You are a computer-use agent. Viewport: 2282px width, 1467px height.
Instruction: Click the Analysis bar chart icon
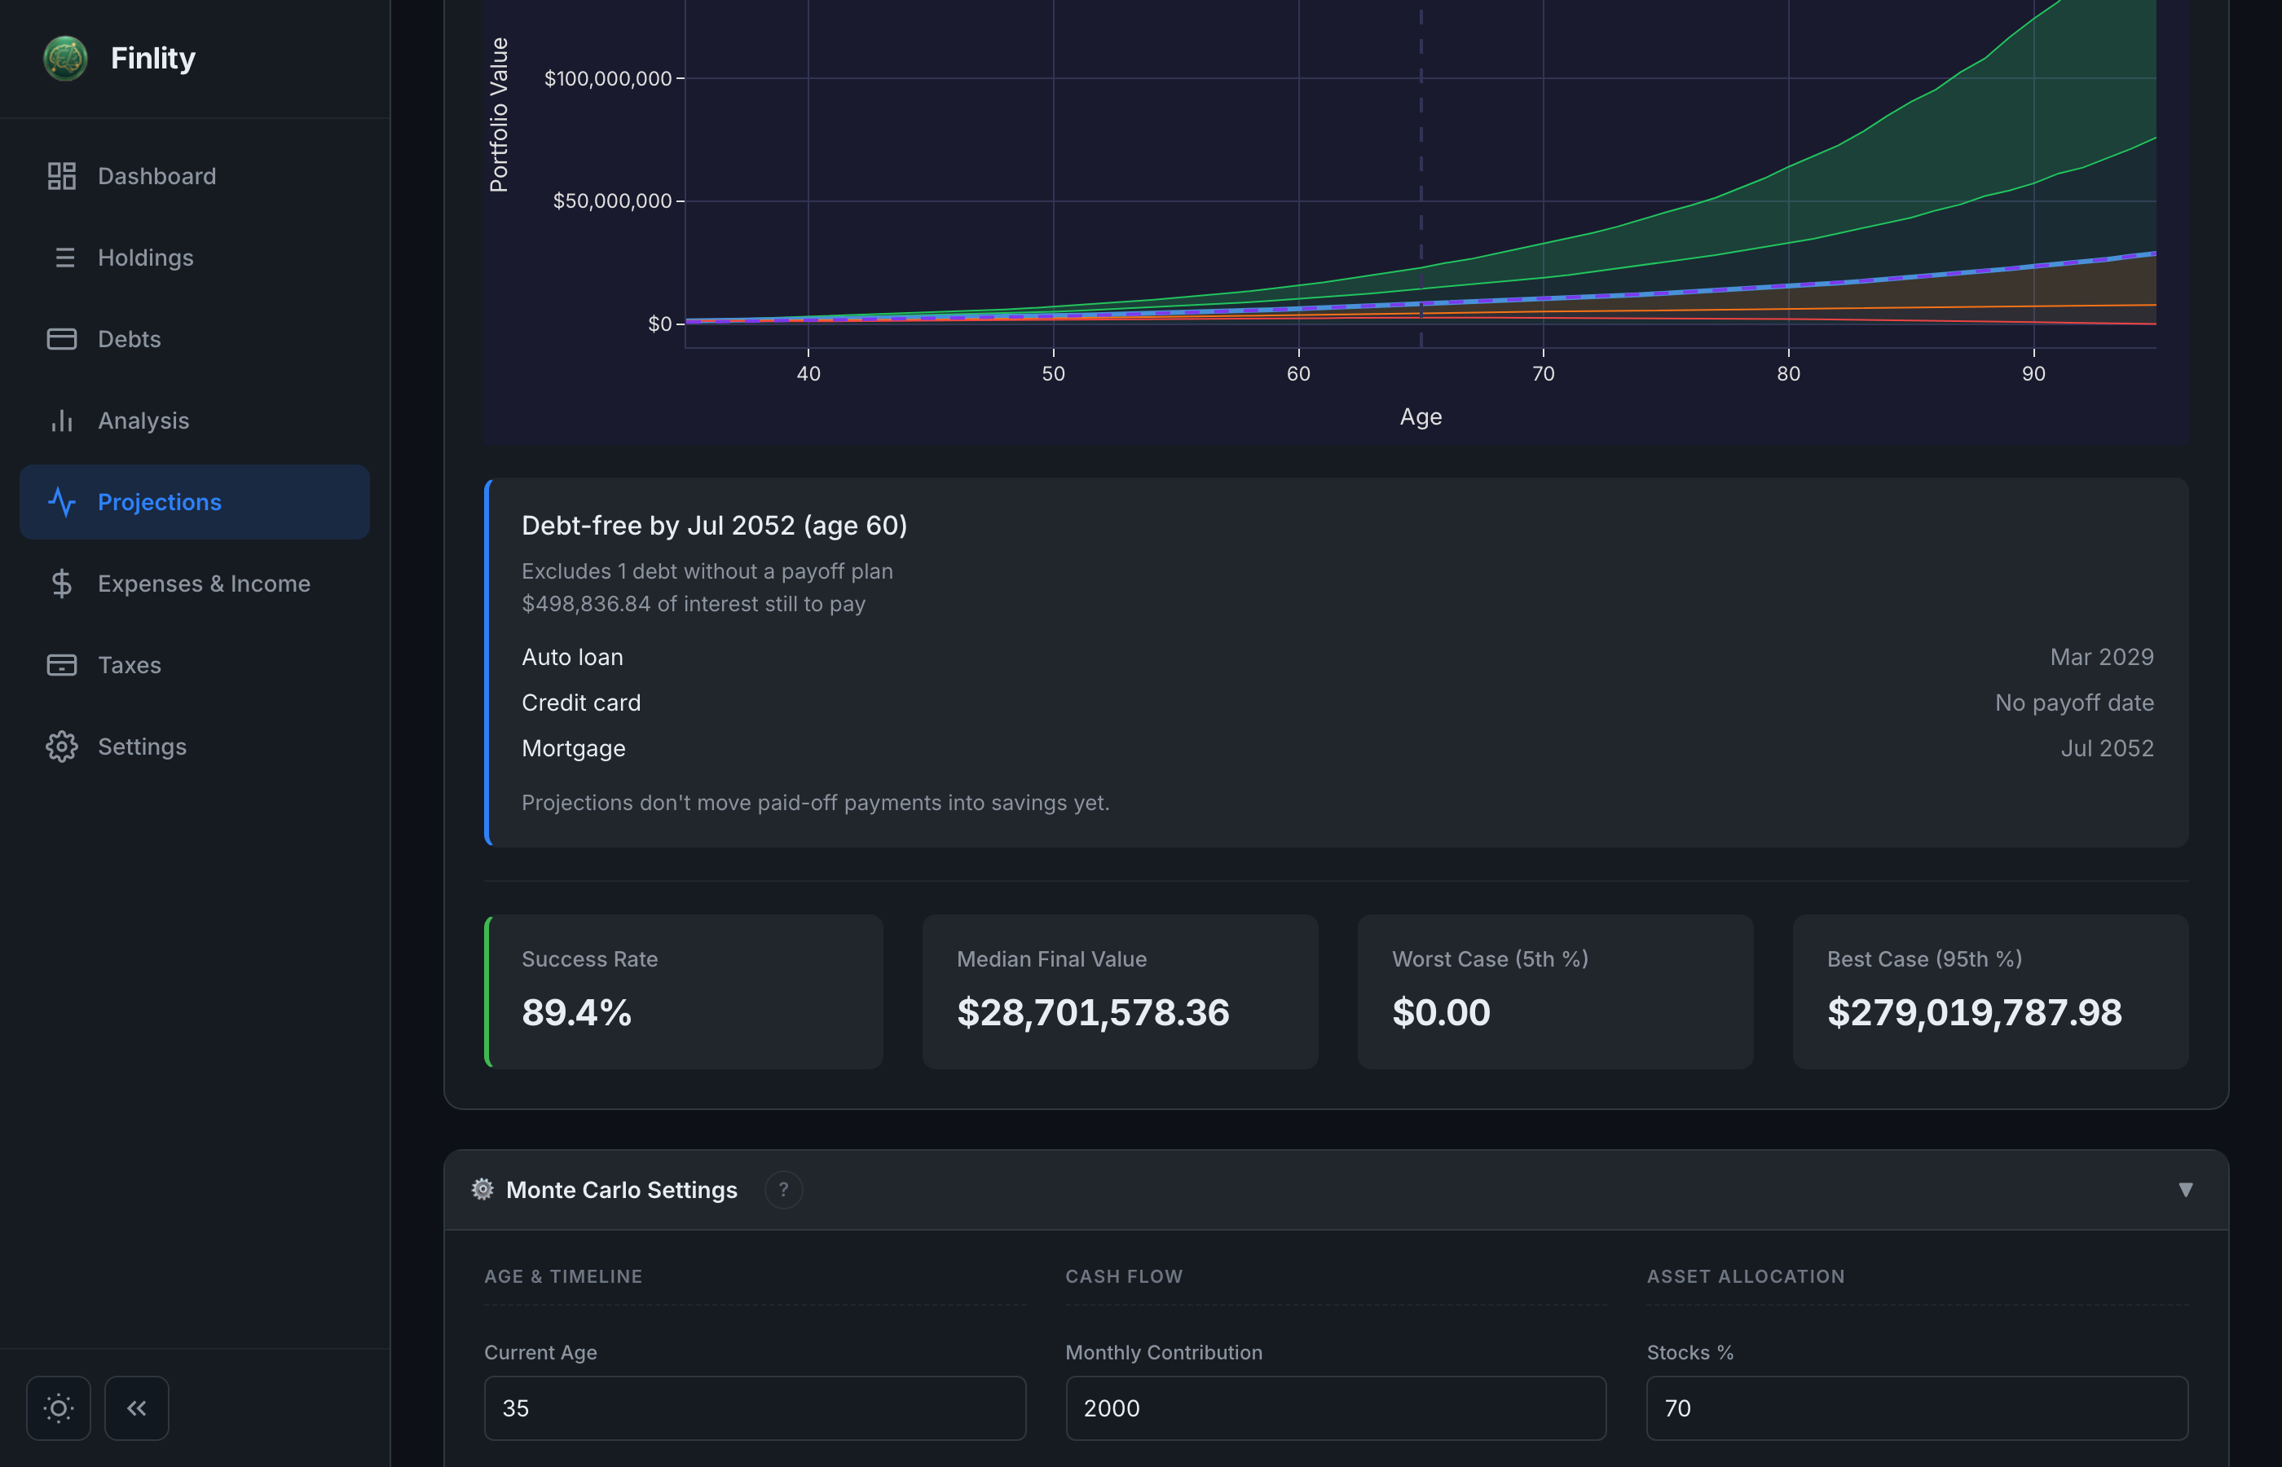[x=62, y=420]
